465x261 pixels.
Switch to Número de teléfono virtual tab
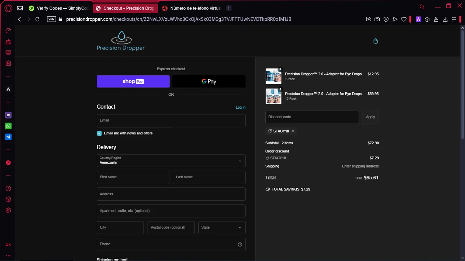click(x=192, y=8)
